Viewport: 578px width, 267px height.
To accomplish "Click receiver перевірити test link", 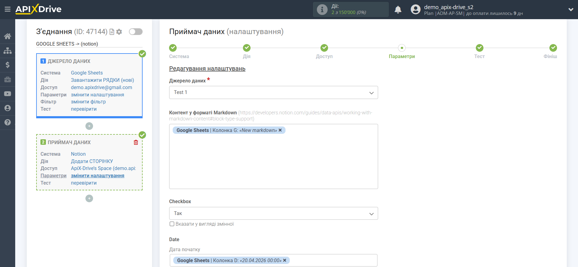I will pyautogui.click(x=84, y=183).
